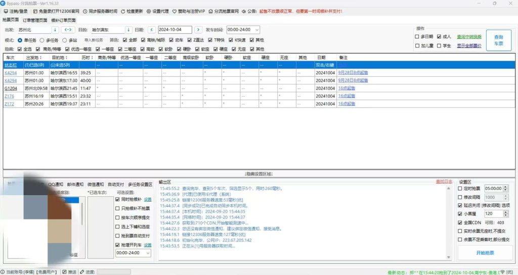518x275 pixels.
Task: Click the 注销/登录 monitor icon
Action: coord(6,11)
